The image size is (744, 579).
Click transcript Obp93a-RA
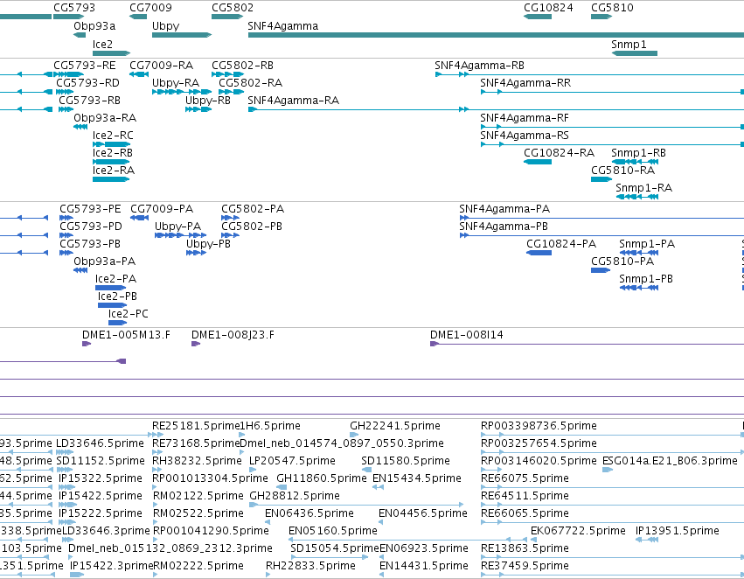(x=105, y=118)
